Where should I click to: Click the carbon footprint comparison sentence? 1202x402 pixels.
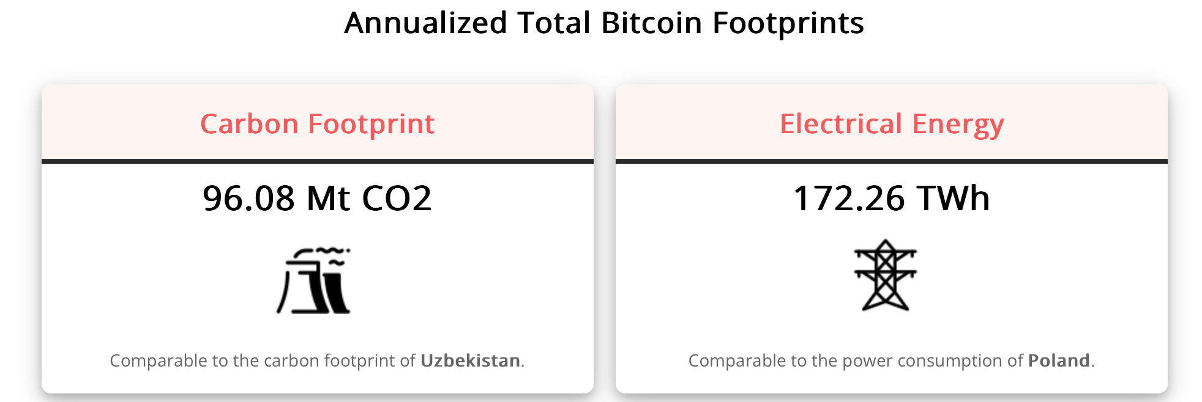(x=318, y=360)
